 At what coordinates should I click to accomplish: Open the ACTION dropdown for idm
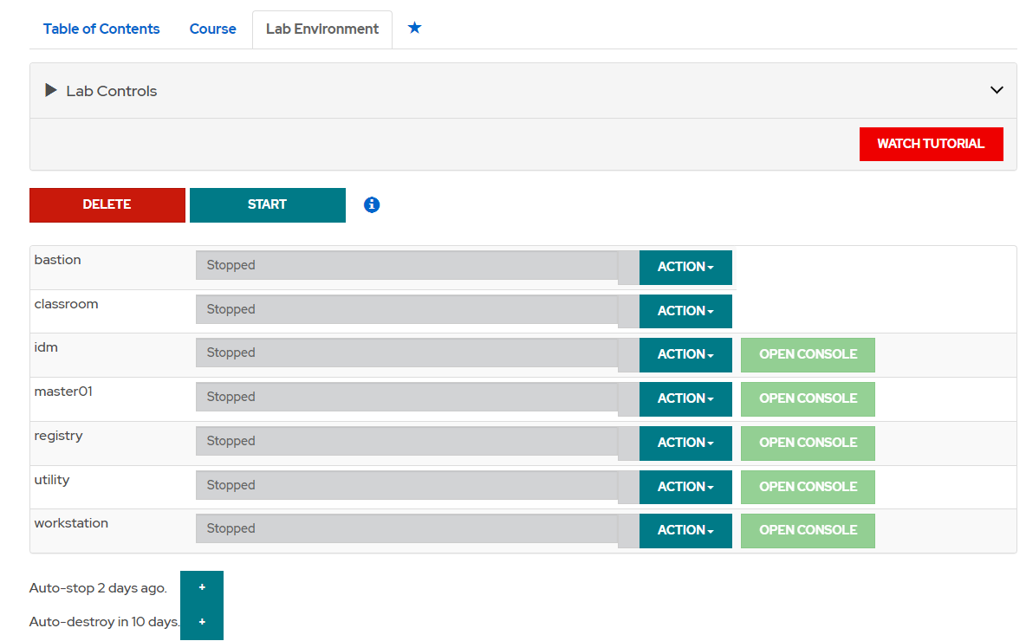click(x=685, y=354)
